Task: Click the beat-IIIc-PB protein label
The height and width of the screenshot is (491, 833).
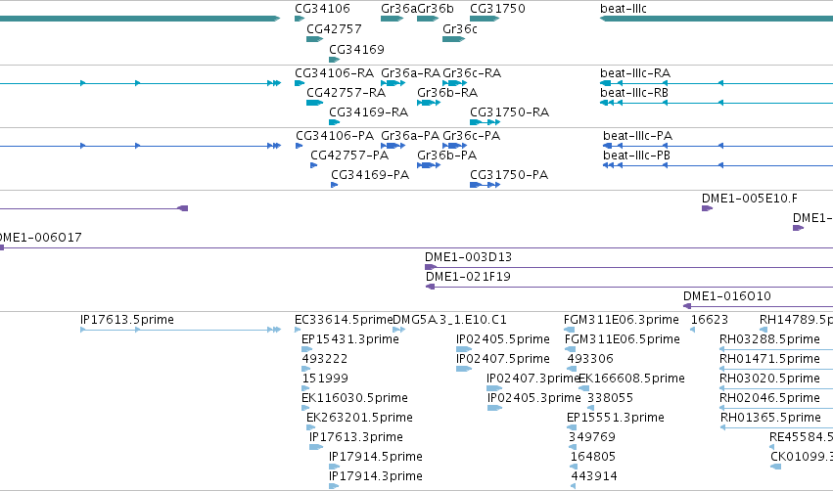Action: coord(636,155)
